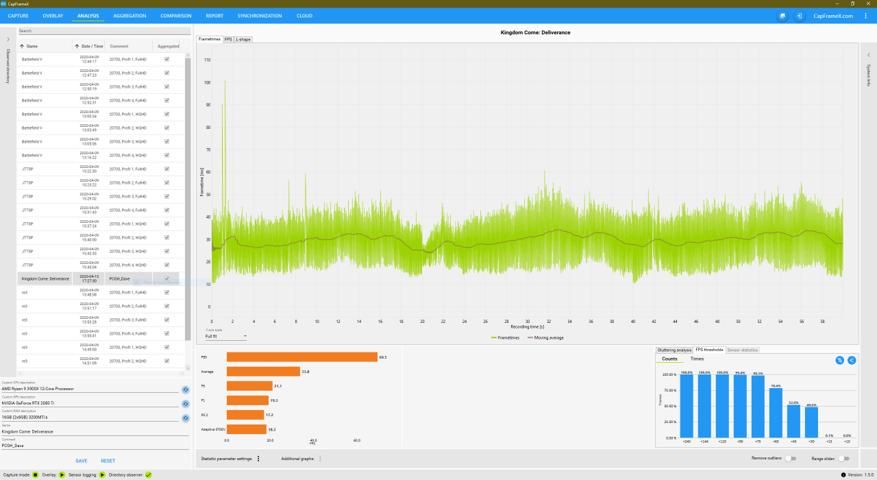Sort list by Game column arrow
This screenshot has height=480, width=877.
coord(22,46)
